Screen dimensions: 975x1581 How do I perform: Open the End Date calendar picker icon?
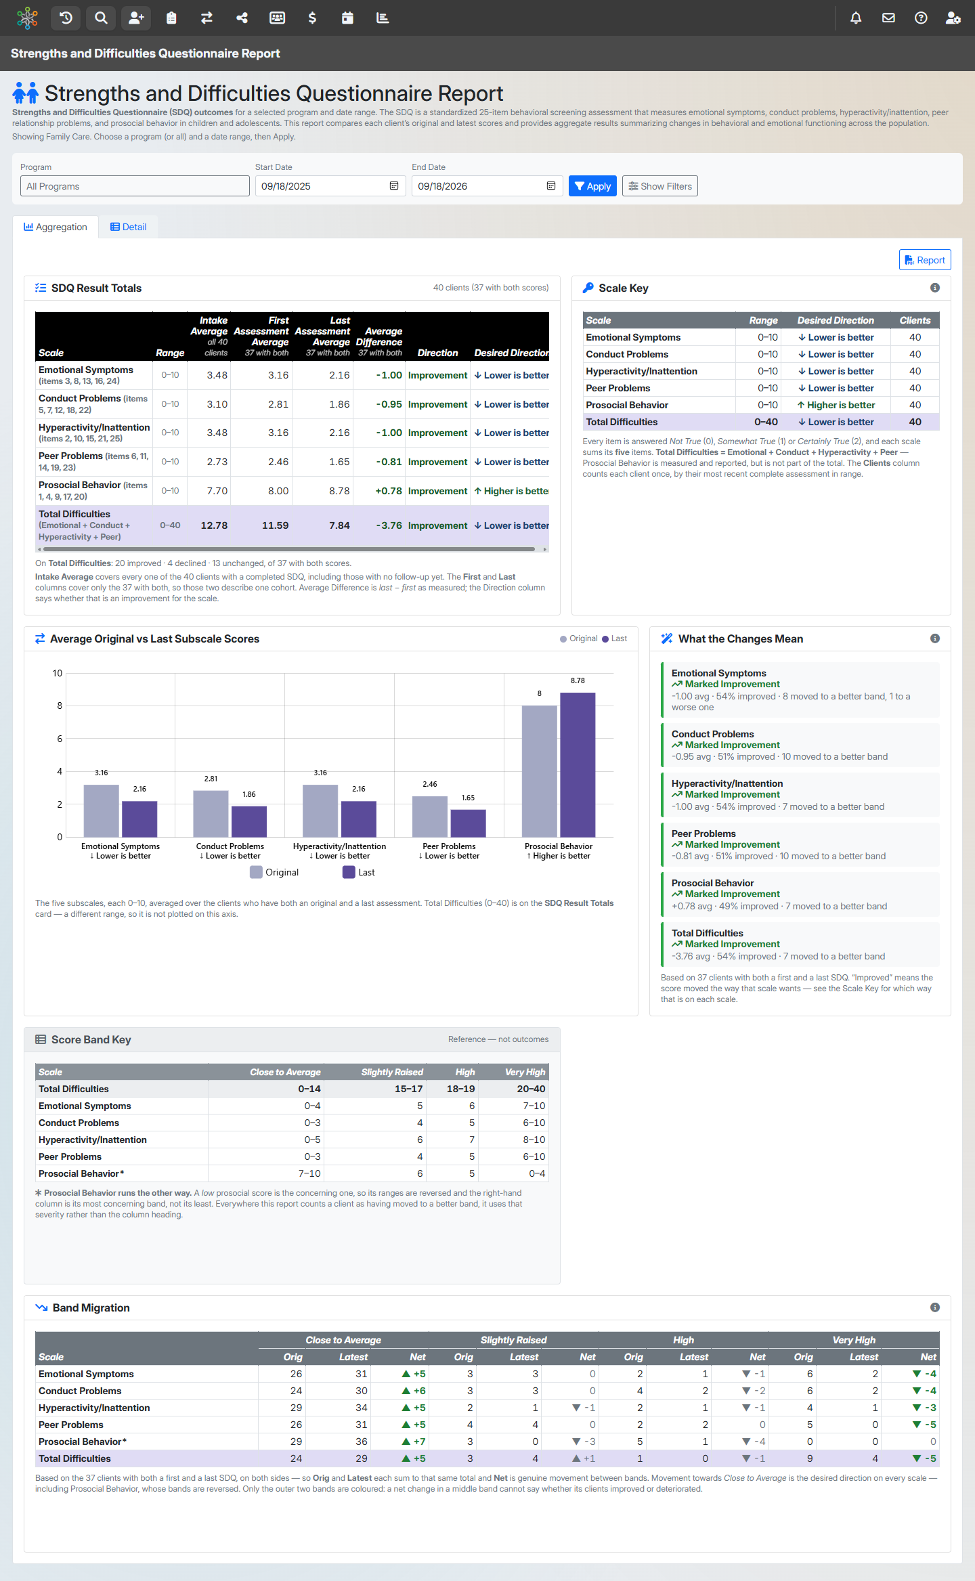point(551,186)
